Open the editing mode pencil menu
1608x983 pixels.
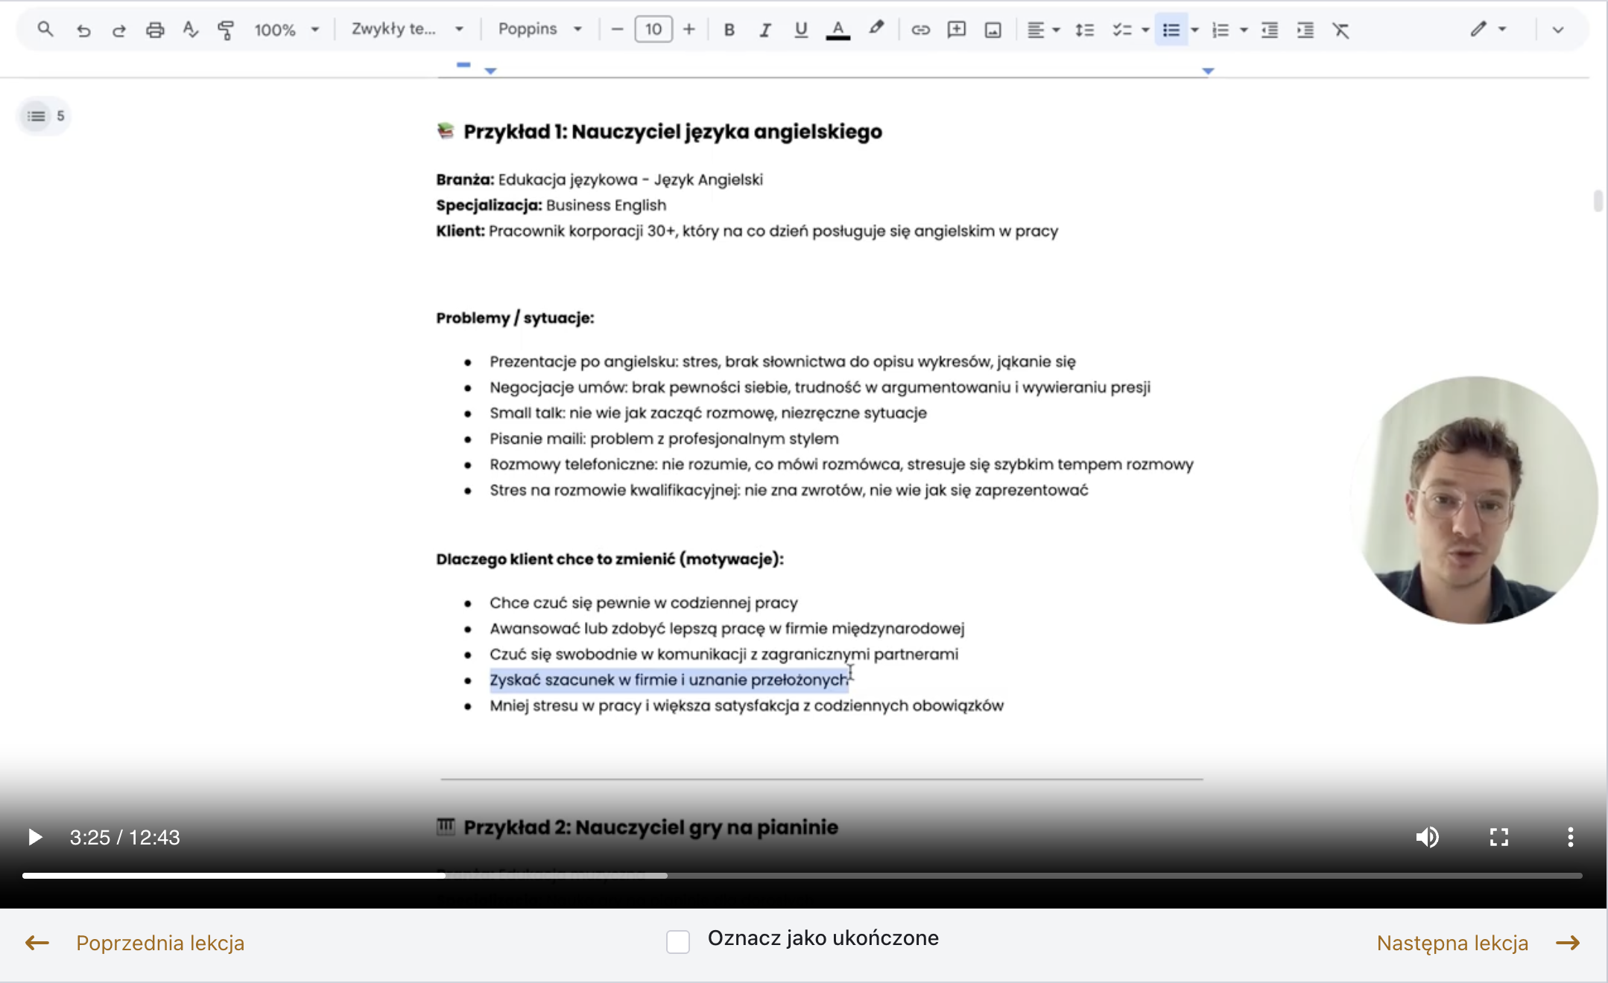[1488, 29]
